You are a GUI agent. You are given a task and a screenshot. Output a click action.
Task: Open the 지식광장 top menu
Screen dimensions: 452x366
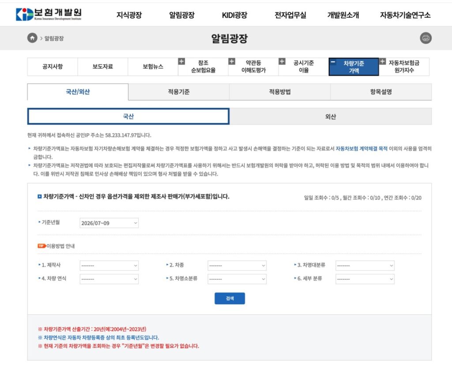point(129,15)
